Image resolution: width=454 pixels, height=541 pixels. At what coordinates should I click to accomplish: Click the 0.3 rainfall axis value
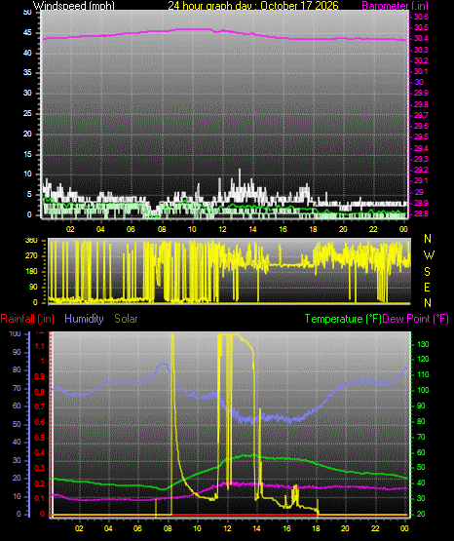click(40, 468)
